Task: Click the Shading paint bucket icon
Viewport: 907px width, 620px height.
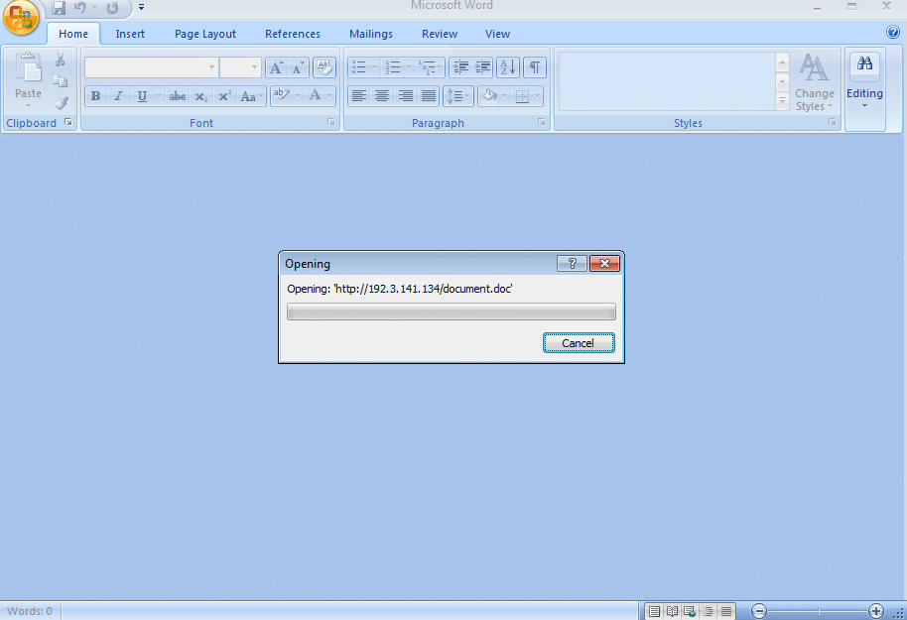Action: pyautogui.click(x=489, y=96)
